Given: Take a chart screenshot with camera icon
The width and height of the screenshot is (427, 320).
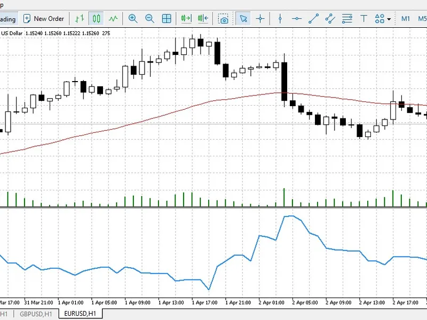Looking at the screenshot, I should (223, 19).
